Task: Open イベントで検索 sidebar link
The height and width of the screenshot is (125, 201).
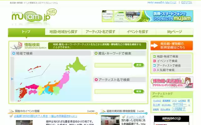Action: click(x=167, y=61)
